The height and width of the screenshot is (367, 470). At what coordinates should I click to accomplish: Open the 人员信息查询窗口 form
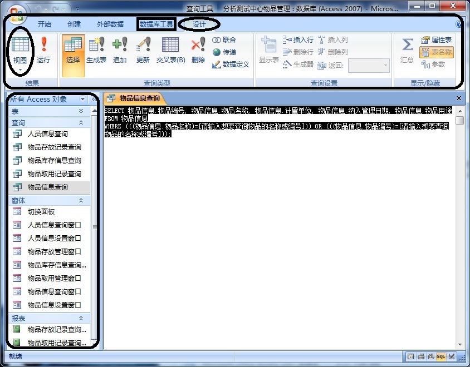tap(50, 225)
